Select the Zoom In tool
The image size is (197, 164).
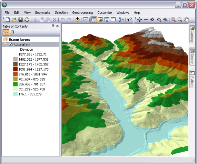click(x=173, y=20)
